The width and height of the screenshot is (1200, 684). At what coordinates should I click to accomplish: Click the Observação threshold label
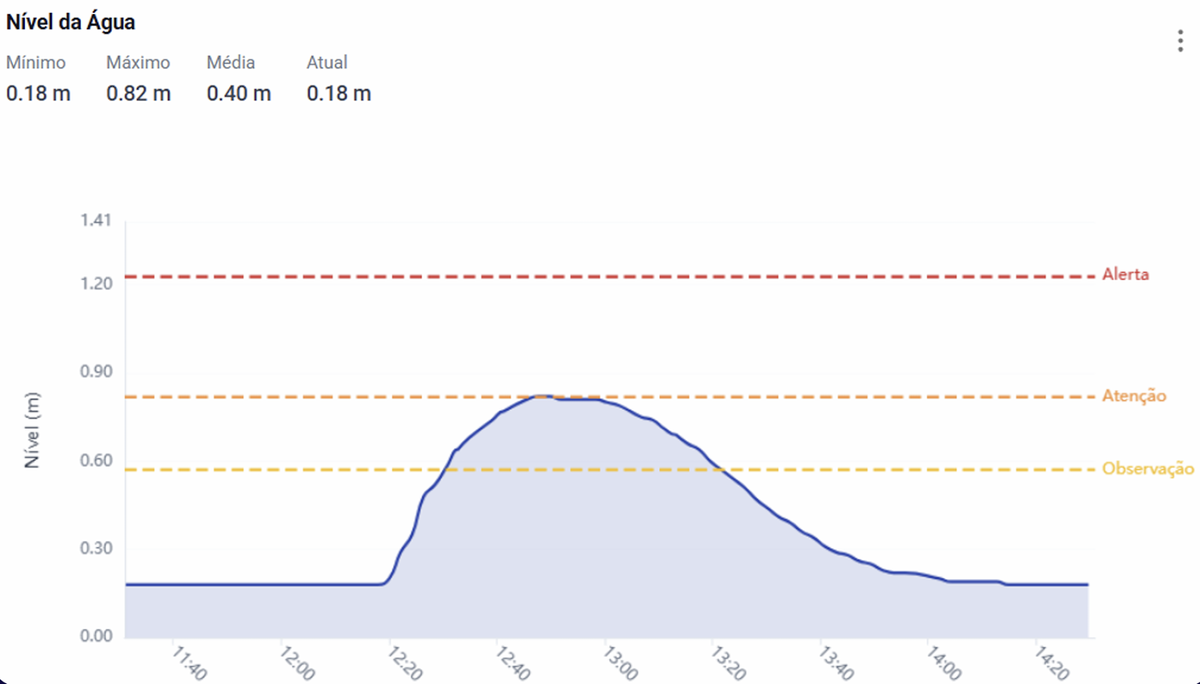coord(1147,469)
